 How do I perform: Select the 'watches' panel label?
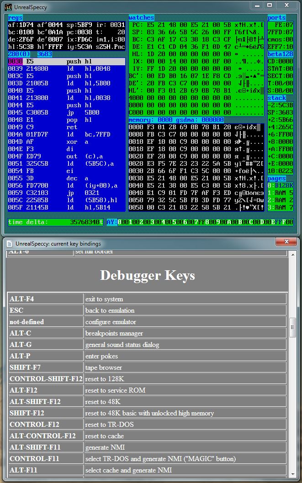pos(142,17)
